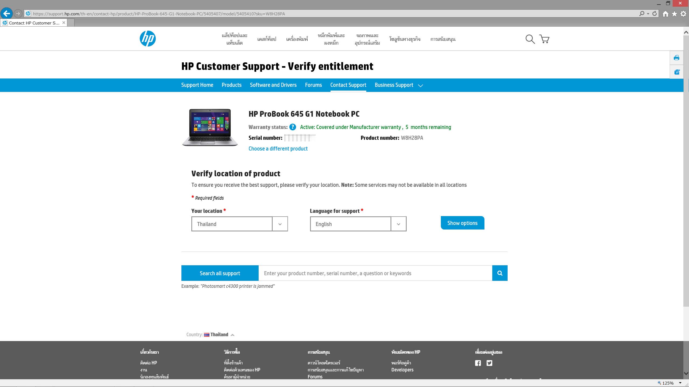The image size is (689, 387).
Task: Click the browser URL address field
Action: pyautogui.click(x=331, y=13)
